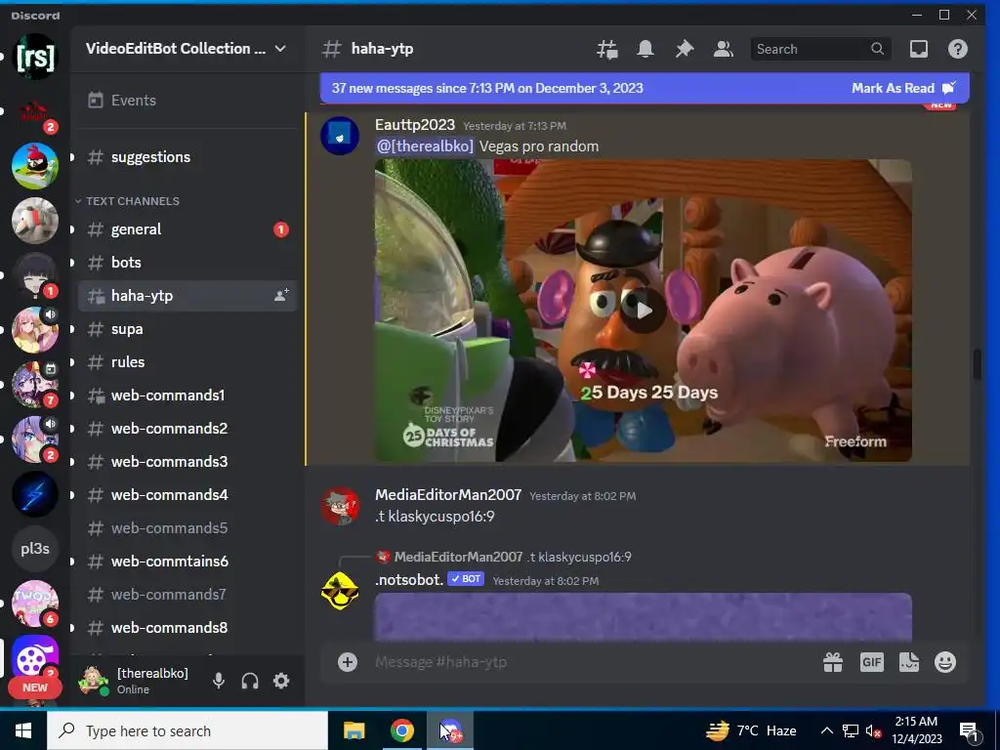Click the .notsobot. sunglasses avatar
Screen dimensions: 1000x750
click(339, 591)
